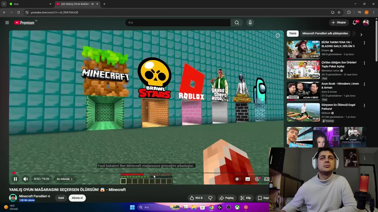View site information icon in address bar
This screenshot has height=212, width=378.
click(27, 12)
